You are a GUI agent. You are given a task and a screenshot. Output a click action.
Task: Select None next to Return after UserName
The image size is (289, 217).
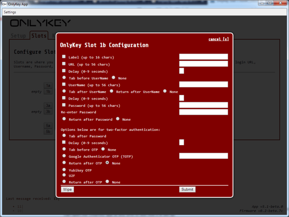pyautogui.click(x=165, y=91)
